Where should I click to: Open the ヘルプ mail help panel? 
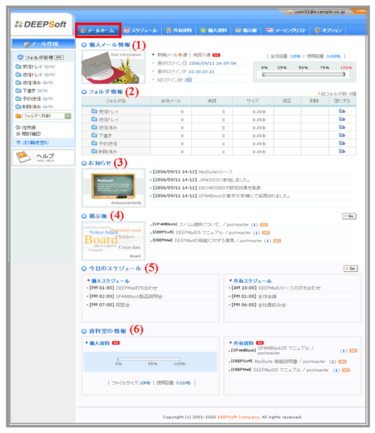click(43, 158)
